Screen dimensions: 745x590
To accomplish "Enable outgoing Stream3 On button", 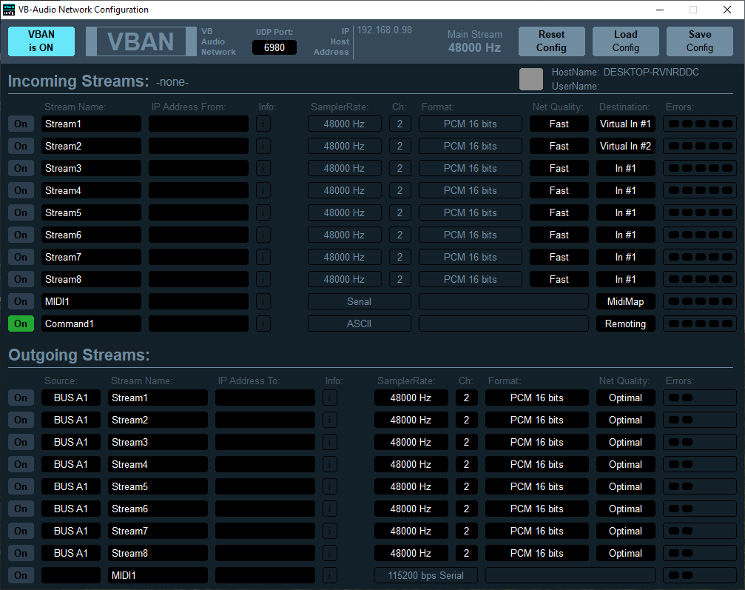I will (21, 442).
